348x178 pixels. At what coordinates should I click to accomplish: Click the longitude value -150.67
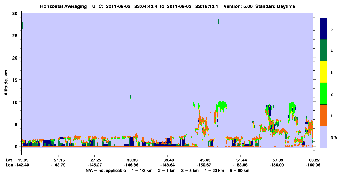tap(204, 165)
